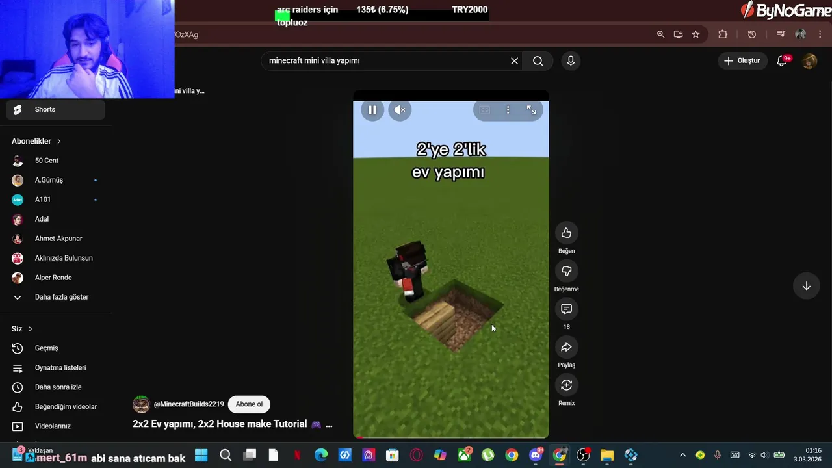Open the taskbar volume control
Viewport: 832px width, 468px height.
[x=764, y=455]
